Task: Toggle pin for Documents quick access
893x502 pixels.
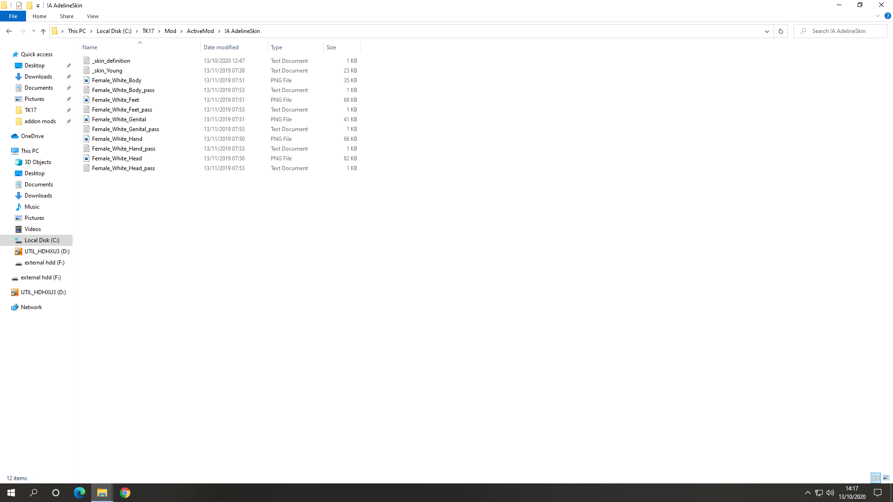Action: [69, 88]
